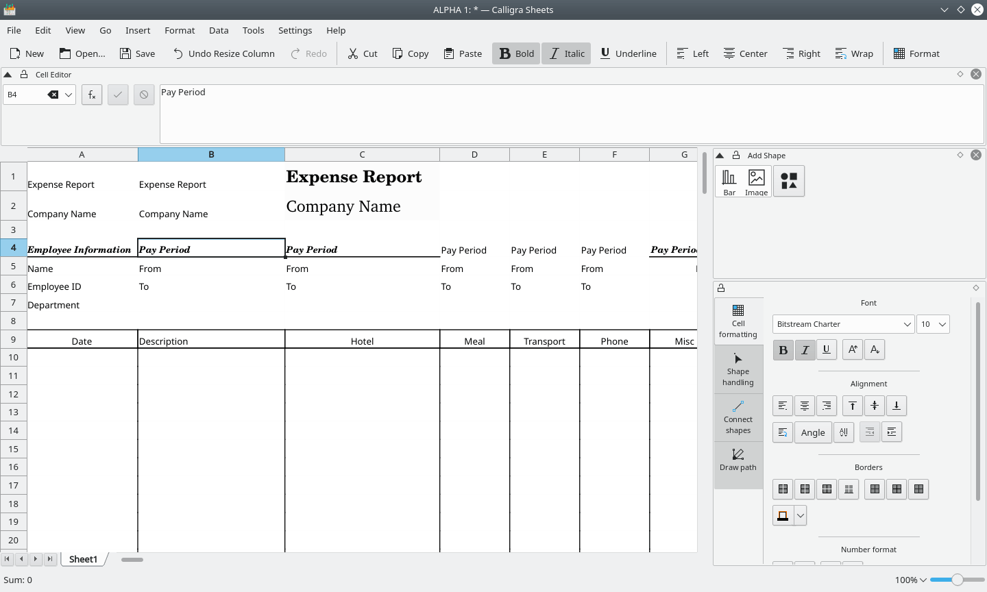Image resolution: width=987 pixels, height=592 pixels.
Task: Select the Connect shapes tool
Action: pos(738,417)
